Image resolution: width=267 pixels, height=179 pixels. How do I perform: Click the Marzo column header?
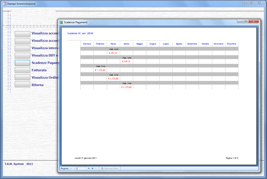113,44
